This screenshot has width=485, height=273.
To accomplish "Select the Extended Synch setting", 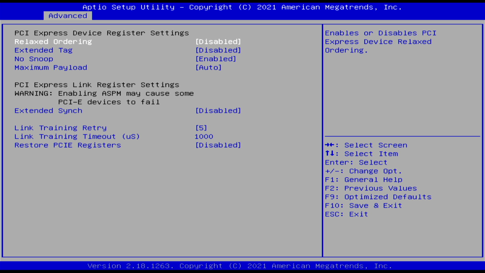I will pos(48,111).
